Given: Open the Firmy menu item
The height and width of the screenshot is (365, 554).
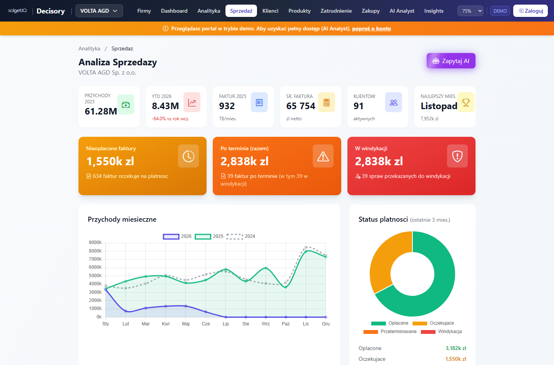Looking at the screenshot, I should tap(144, 11).
